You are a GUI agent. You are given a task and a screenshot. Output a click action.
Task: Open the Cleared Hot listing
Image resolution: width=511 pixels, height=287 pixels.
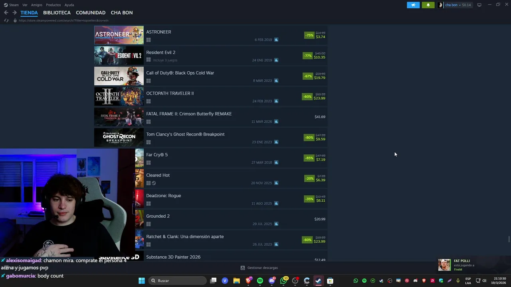pos(158,175)
